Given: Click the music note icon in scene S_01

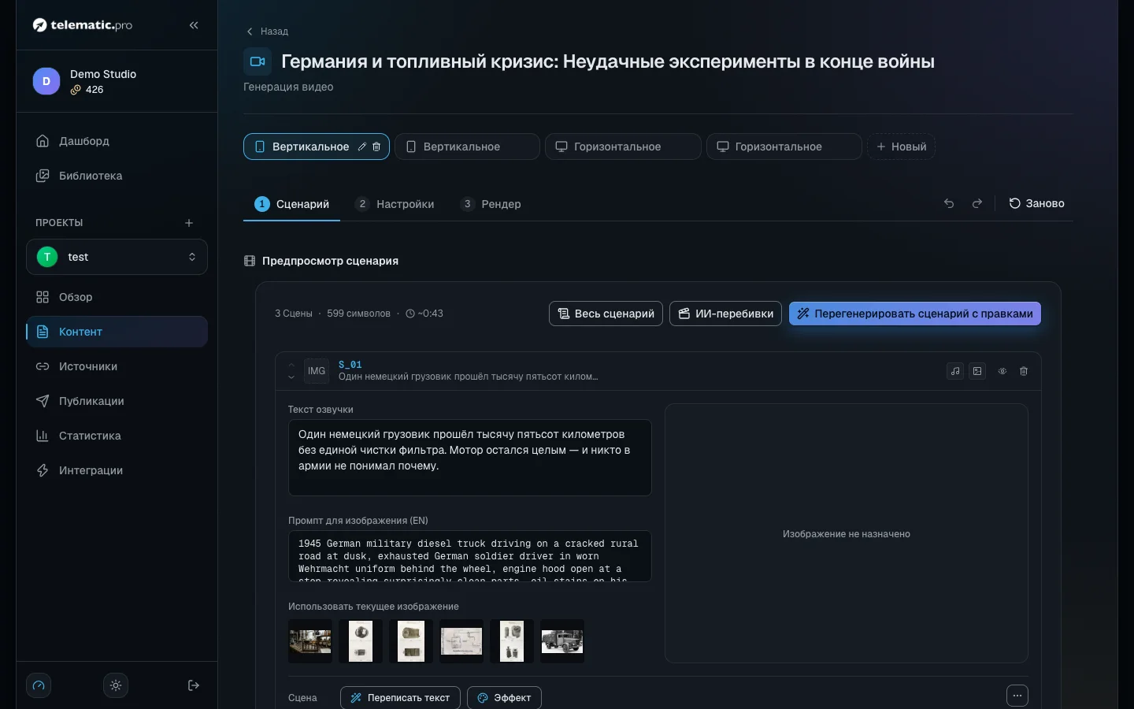Looking at the screenshot, I should tap(955, 371).
